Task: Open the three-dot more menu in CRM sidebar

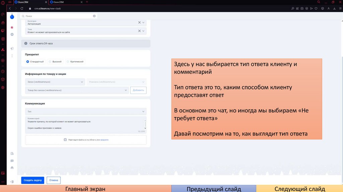Action: 12,56
